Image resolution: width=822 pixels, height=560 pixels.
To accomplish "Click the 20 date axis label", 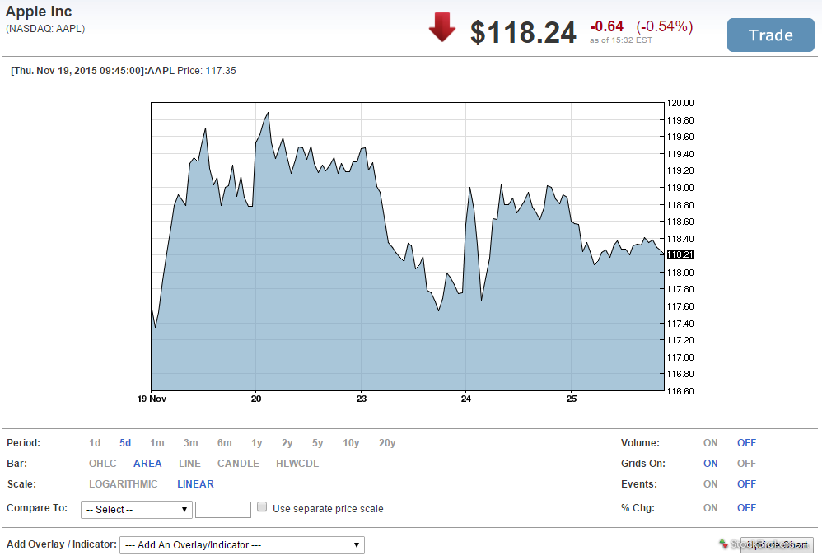I will (256, 399).
